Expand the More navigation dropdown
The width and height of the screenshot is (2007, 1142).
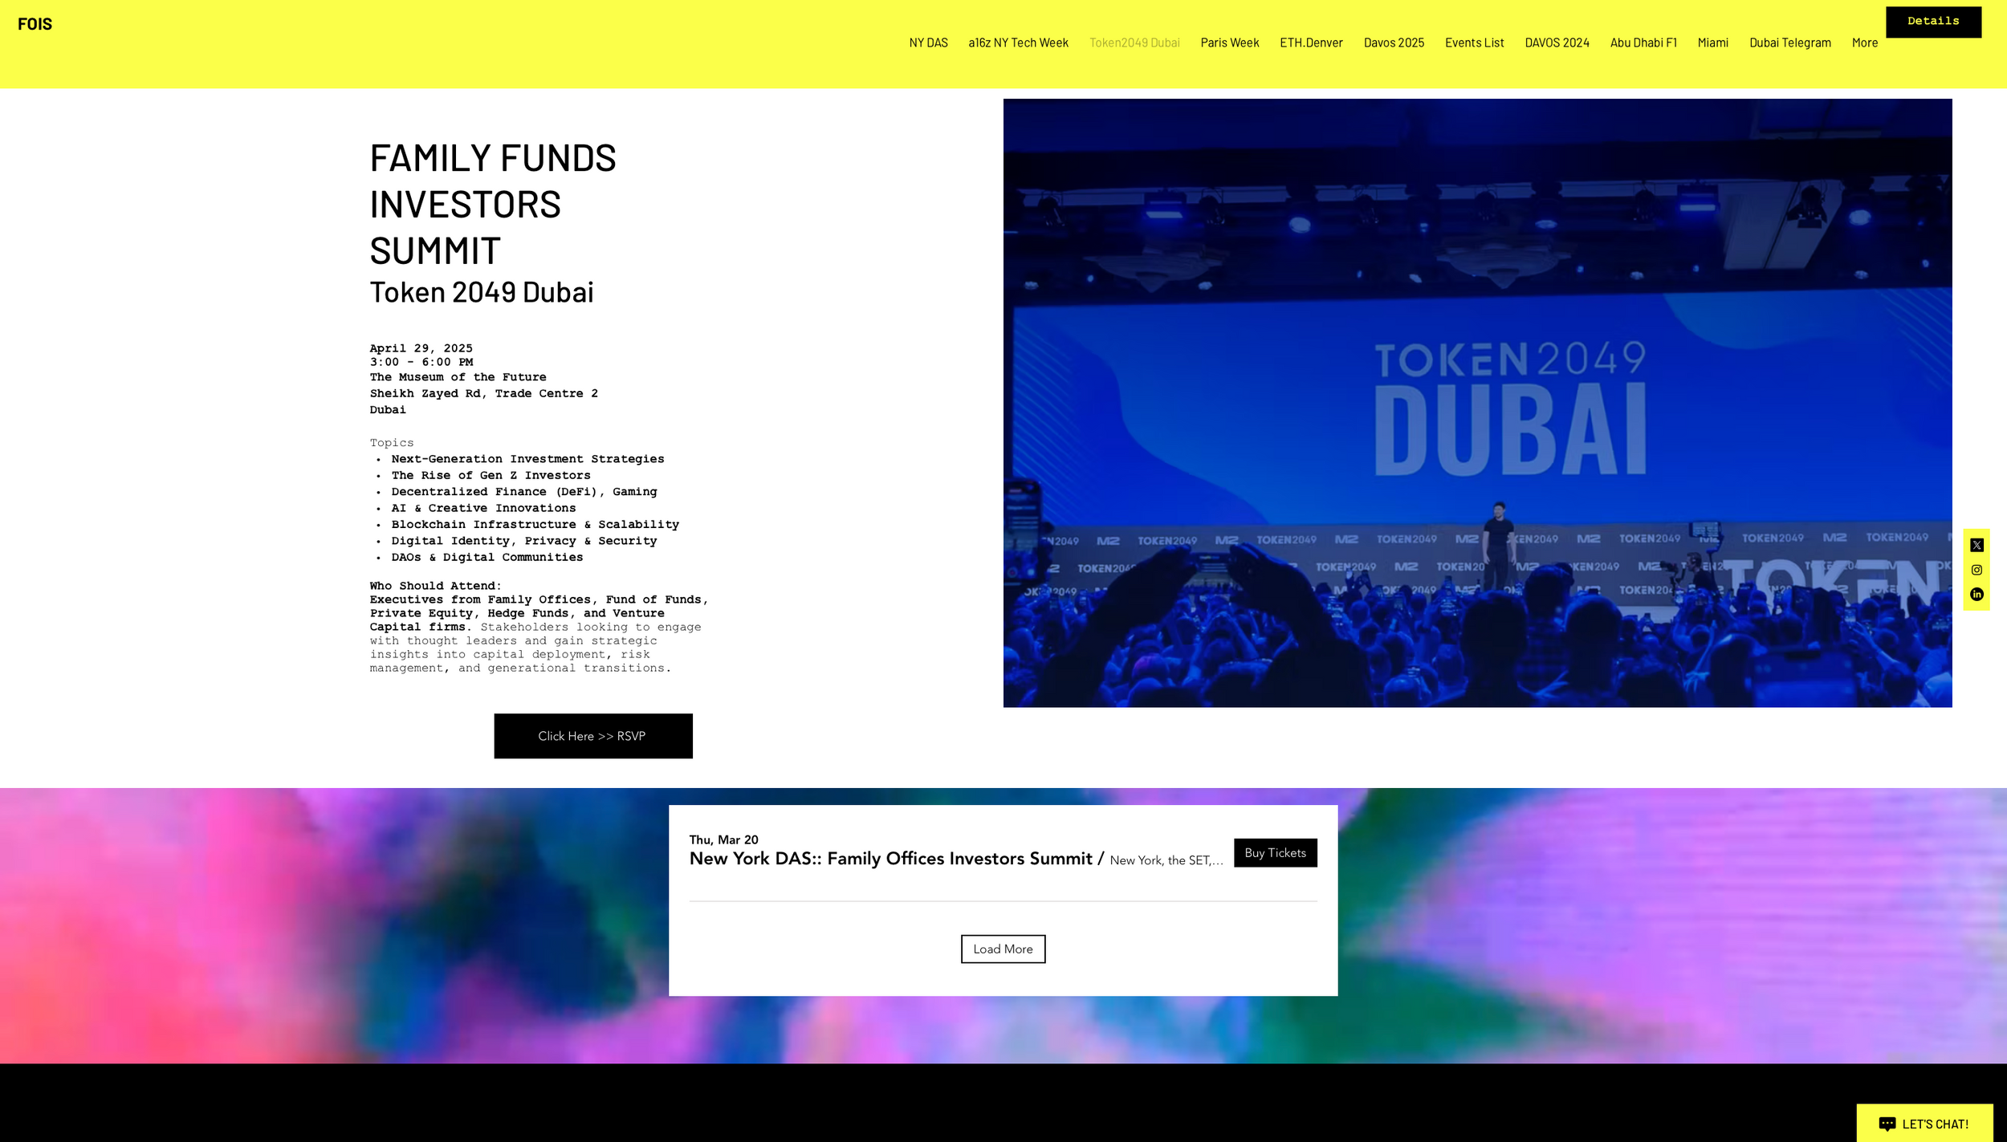pos(1864,42)
